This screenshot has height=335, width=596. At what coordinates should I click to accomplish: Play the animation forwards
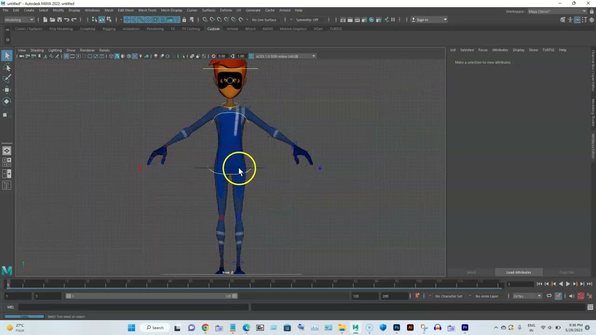pyautogui.click(x=568, y=284)
